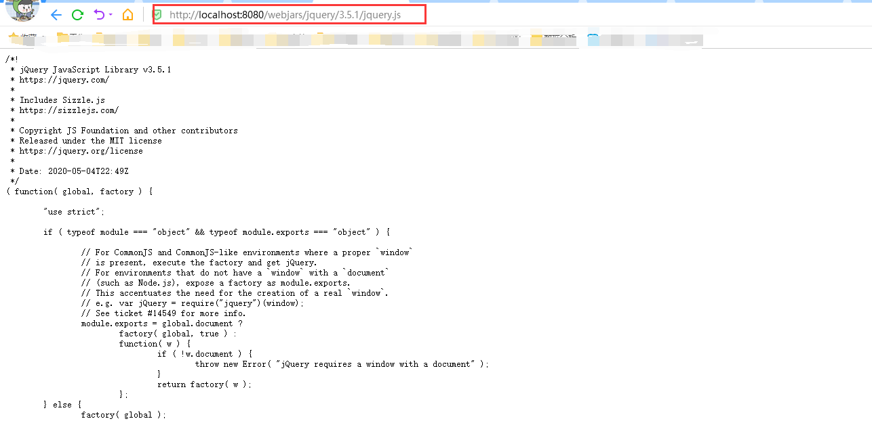Click '( function( global, factory ) {' line
This screenshot has height=421, width=872.
tap(79, 192)
